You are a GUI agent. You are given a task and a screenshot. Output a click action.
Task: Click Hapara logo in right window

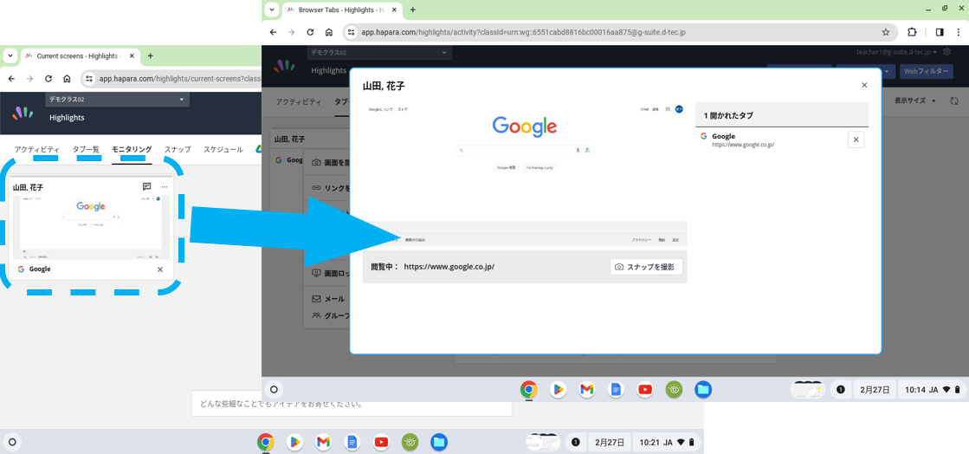pyautogui.click(x=285, y=65)
